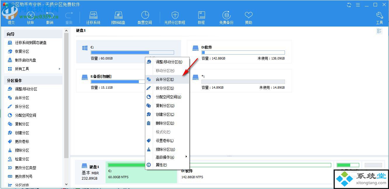Click the refresh icon in the title bar

349,5
